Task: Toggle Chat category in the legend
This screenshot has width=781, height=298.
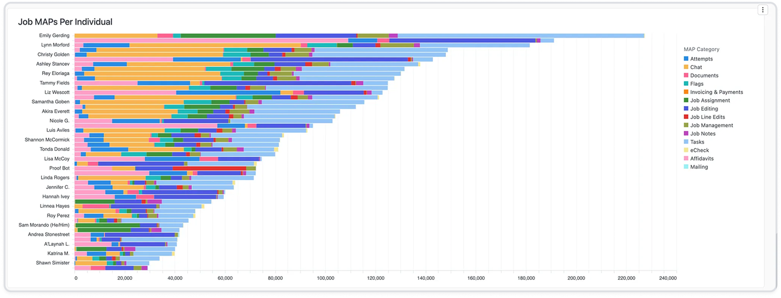Action: point(696,67)
